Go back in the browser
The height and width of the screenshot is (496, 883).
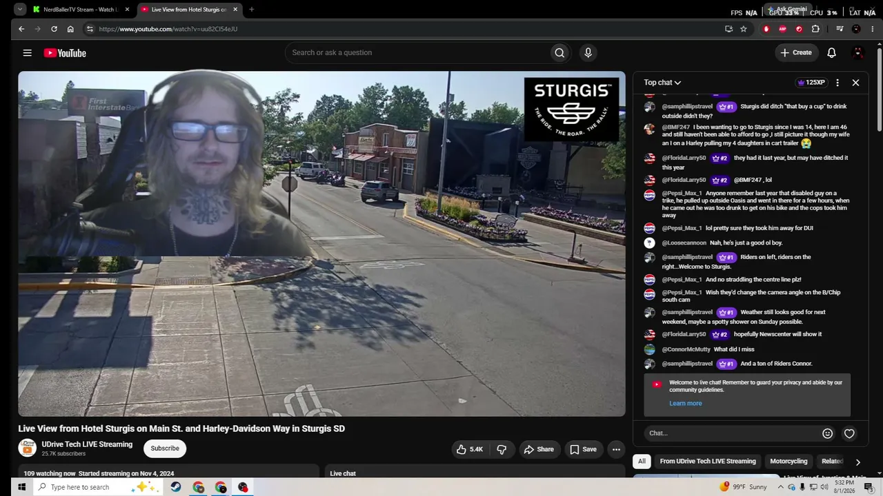[21, 29]
